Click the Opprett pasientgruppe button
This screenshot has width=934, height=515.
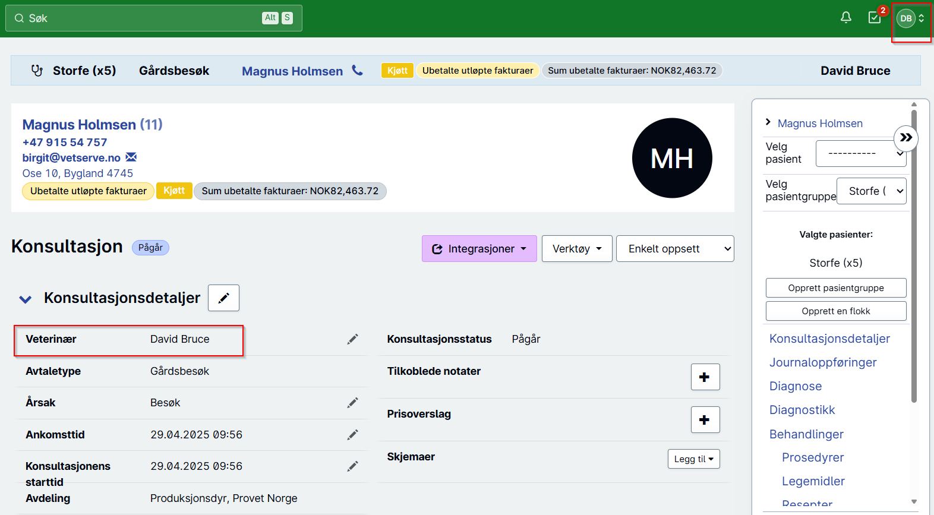coord(836,288)
